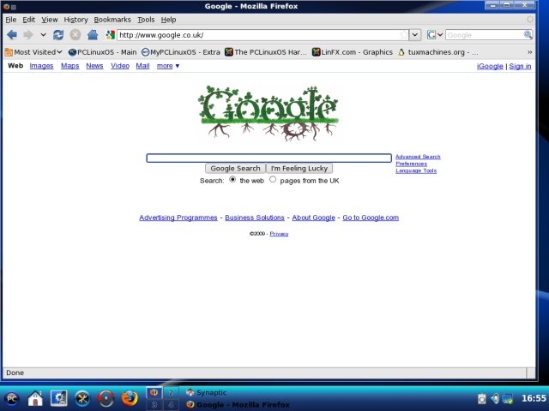This screenshot has width=549, height=411.
Task: Click the network monitor tray icon
Action: point(508,398)
